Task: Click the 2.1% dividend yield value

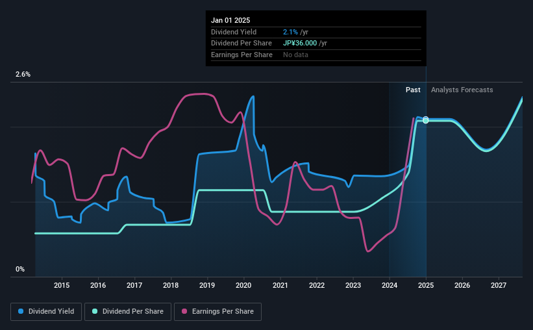Action: pos(290,32)
